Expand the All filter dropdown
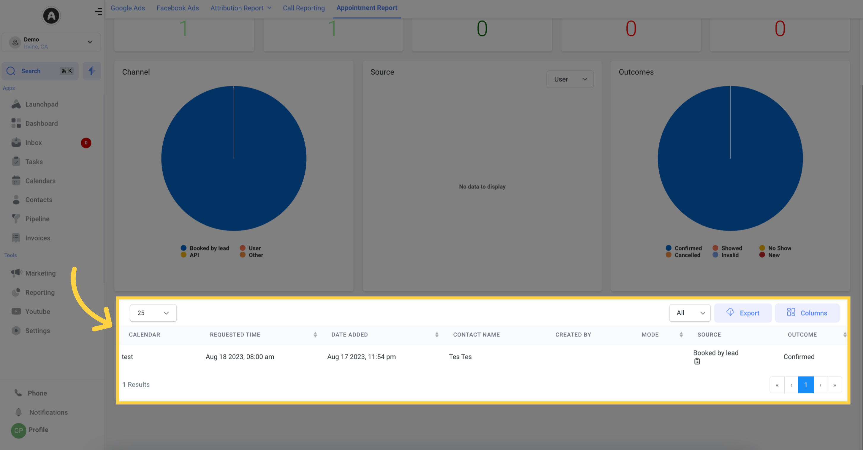Screen dimensions: 863x450 point(689,313)
